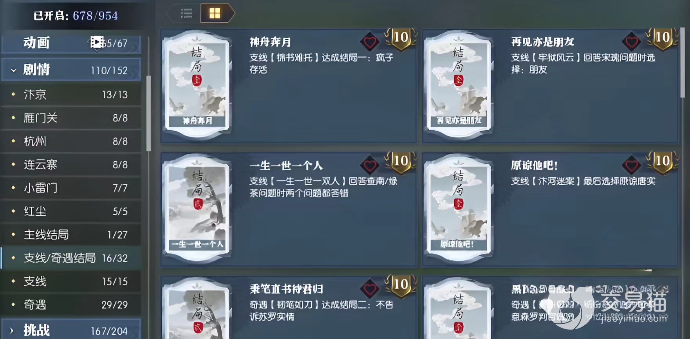Open the 神舟奔月 ending card thumbnail
The width and height of the screenshot is (690, 339).
197,85
